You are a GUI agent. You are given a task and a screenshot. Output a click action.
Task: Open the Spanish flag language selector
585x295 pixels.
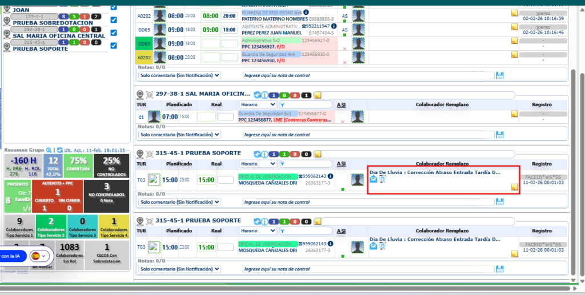point(39,256)
